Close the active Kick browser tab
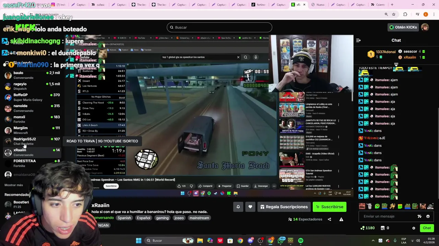Viewport: 439px width, 246px height. pos(304,5)
